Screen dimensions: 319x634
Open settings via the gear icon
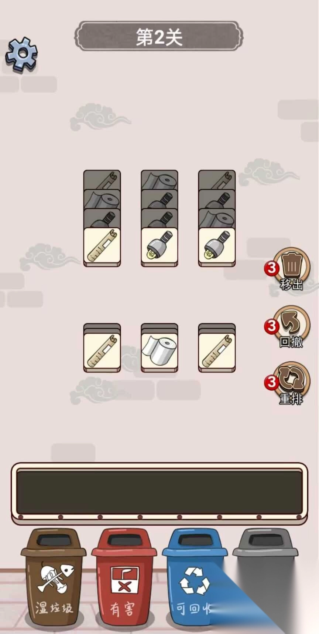[x=22, y=54]
